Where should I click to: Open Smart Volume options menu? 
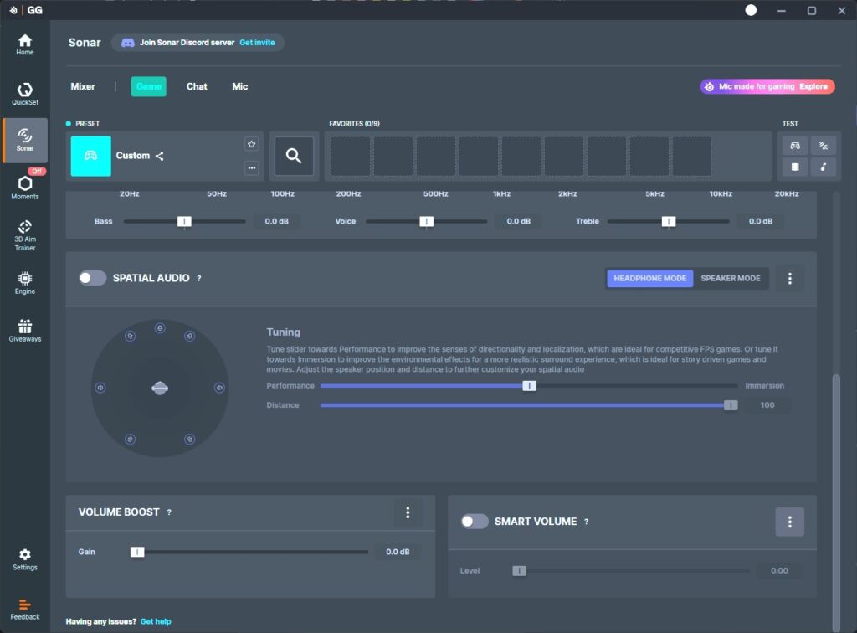click(790, 522)
